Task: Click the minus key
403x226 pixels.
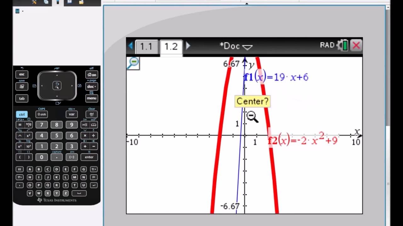Action: tap(94, 146)
